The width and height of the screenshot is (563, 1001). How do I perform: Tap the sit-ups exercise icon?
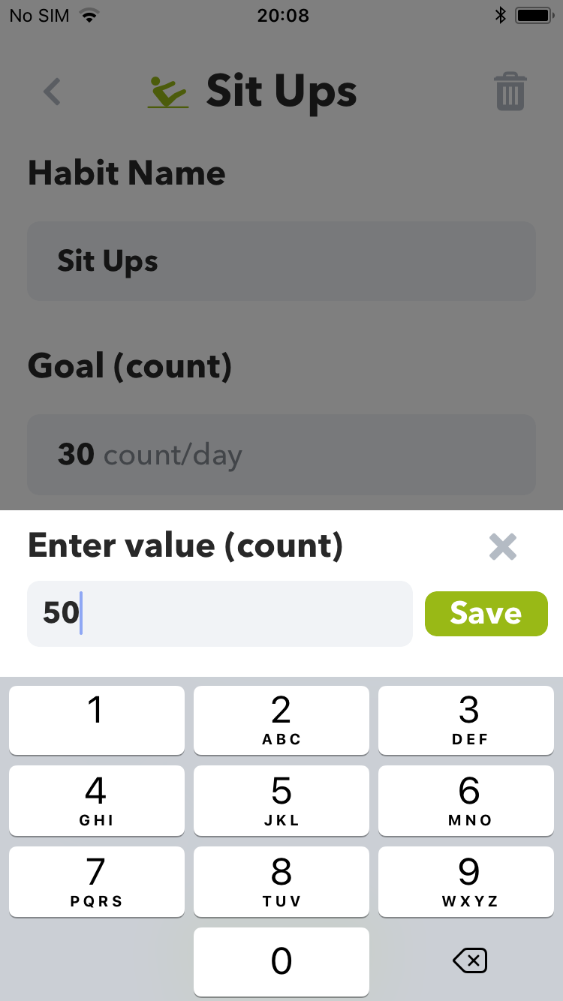point(168,92)
